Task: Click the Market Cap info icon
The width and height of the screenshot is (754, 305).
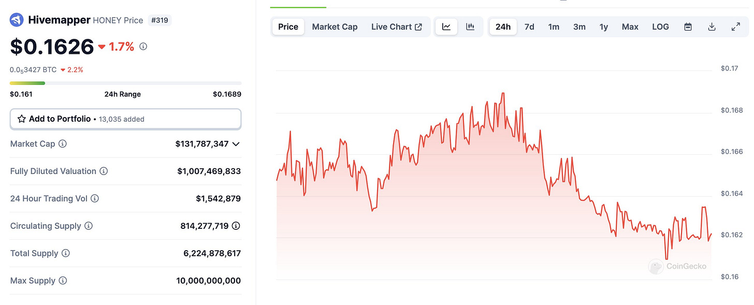Action: coord(63,144)
